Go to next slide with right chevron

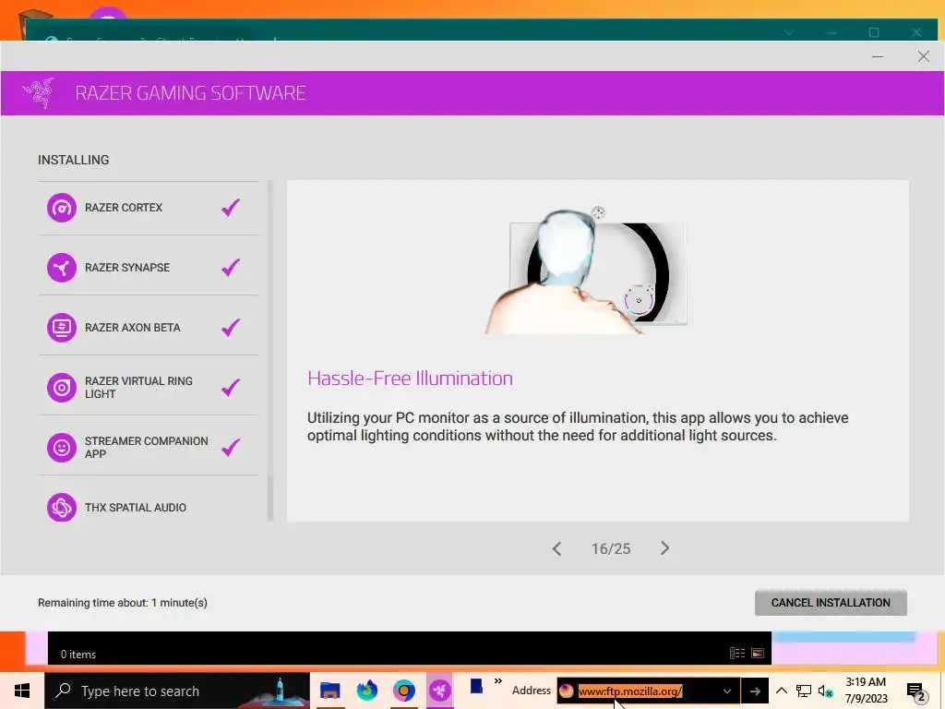click(664, 548)
